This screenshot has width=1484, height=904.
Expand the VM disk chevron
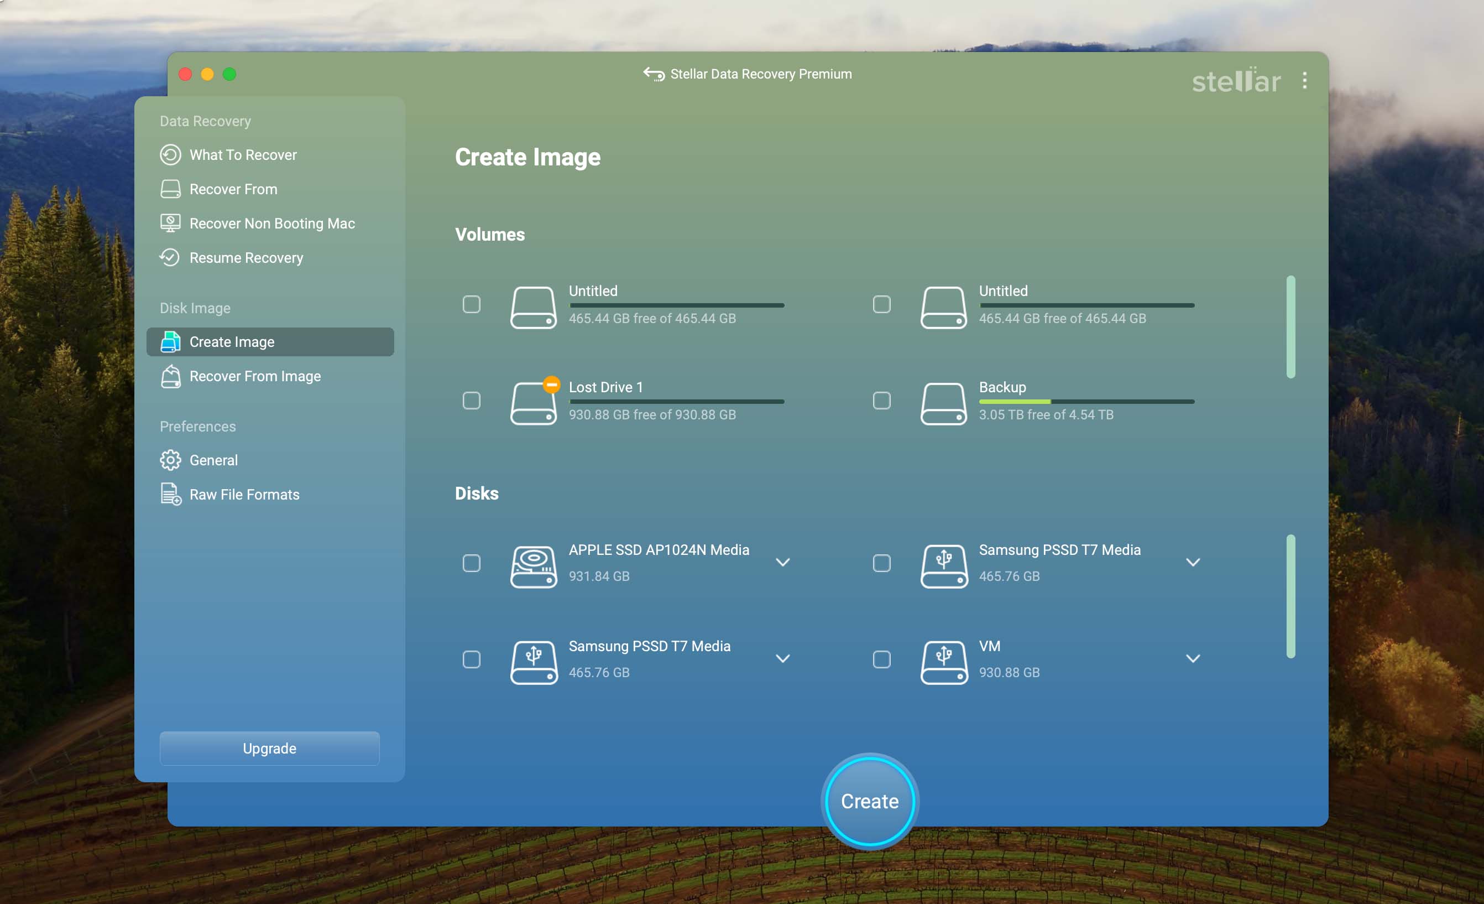tap(1193, 659)
